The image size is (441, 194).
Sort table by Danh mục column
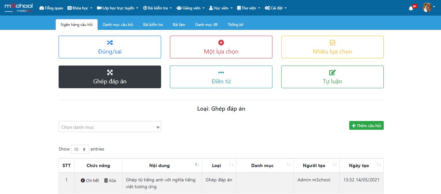(265, 165)
